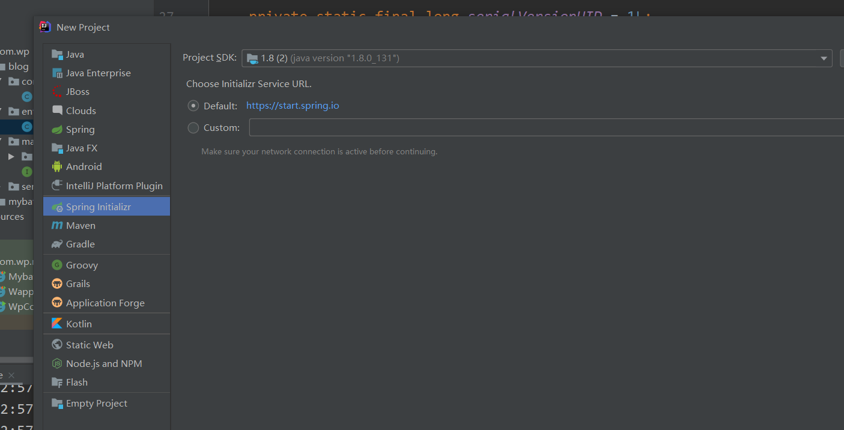The width and height of the screenshot is (844, 430).
Task: Select Node.js and NPM icon
Action: click(57, 363)
